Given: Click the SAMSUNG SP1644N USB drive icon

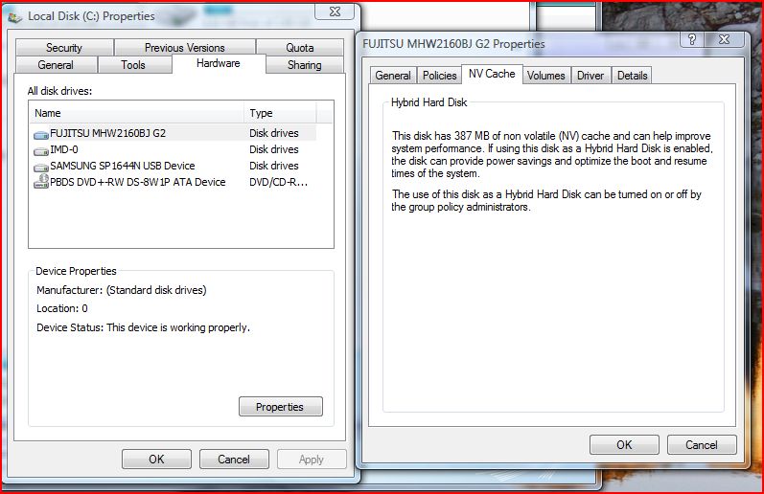Looking at the screenshot, I should coord(41,167).
